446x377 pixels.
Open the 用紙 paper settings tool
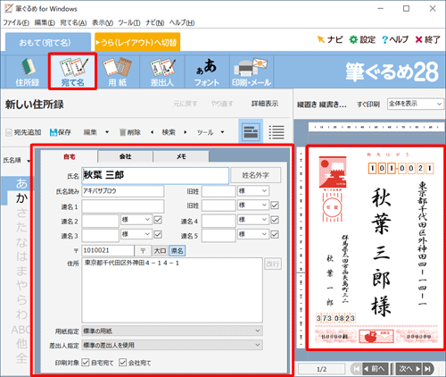[118, 71]
